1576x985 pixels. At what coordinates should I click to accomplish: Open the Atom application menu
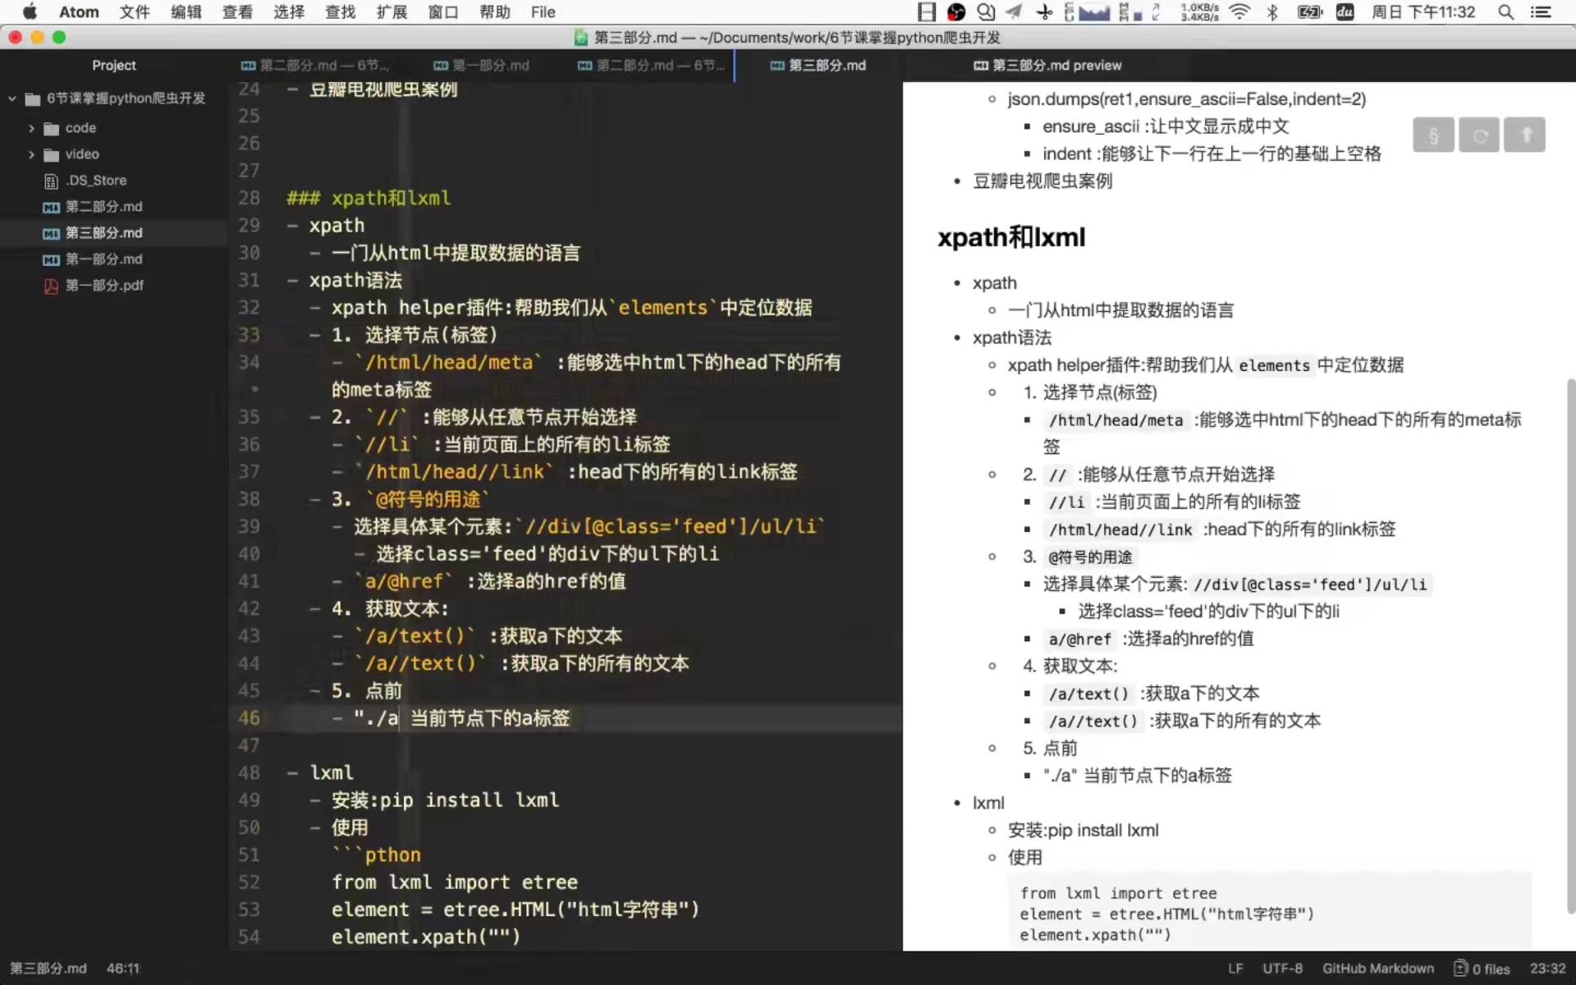[79, 11]
